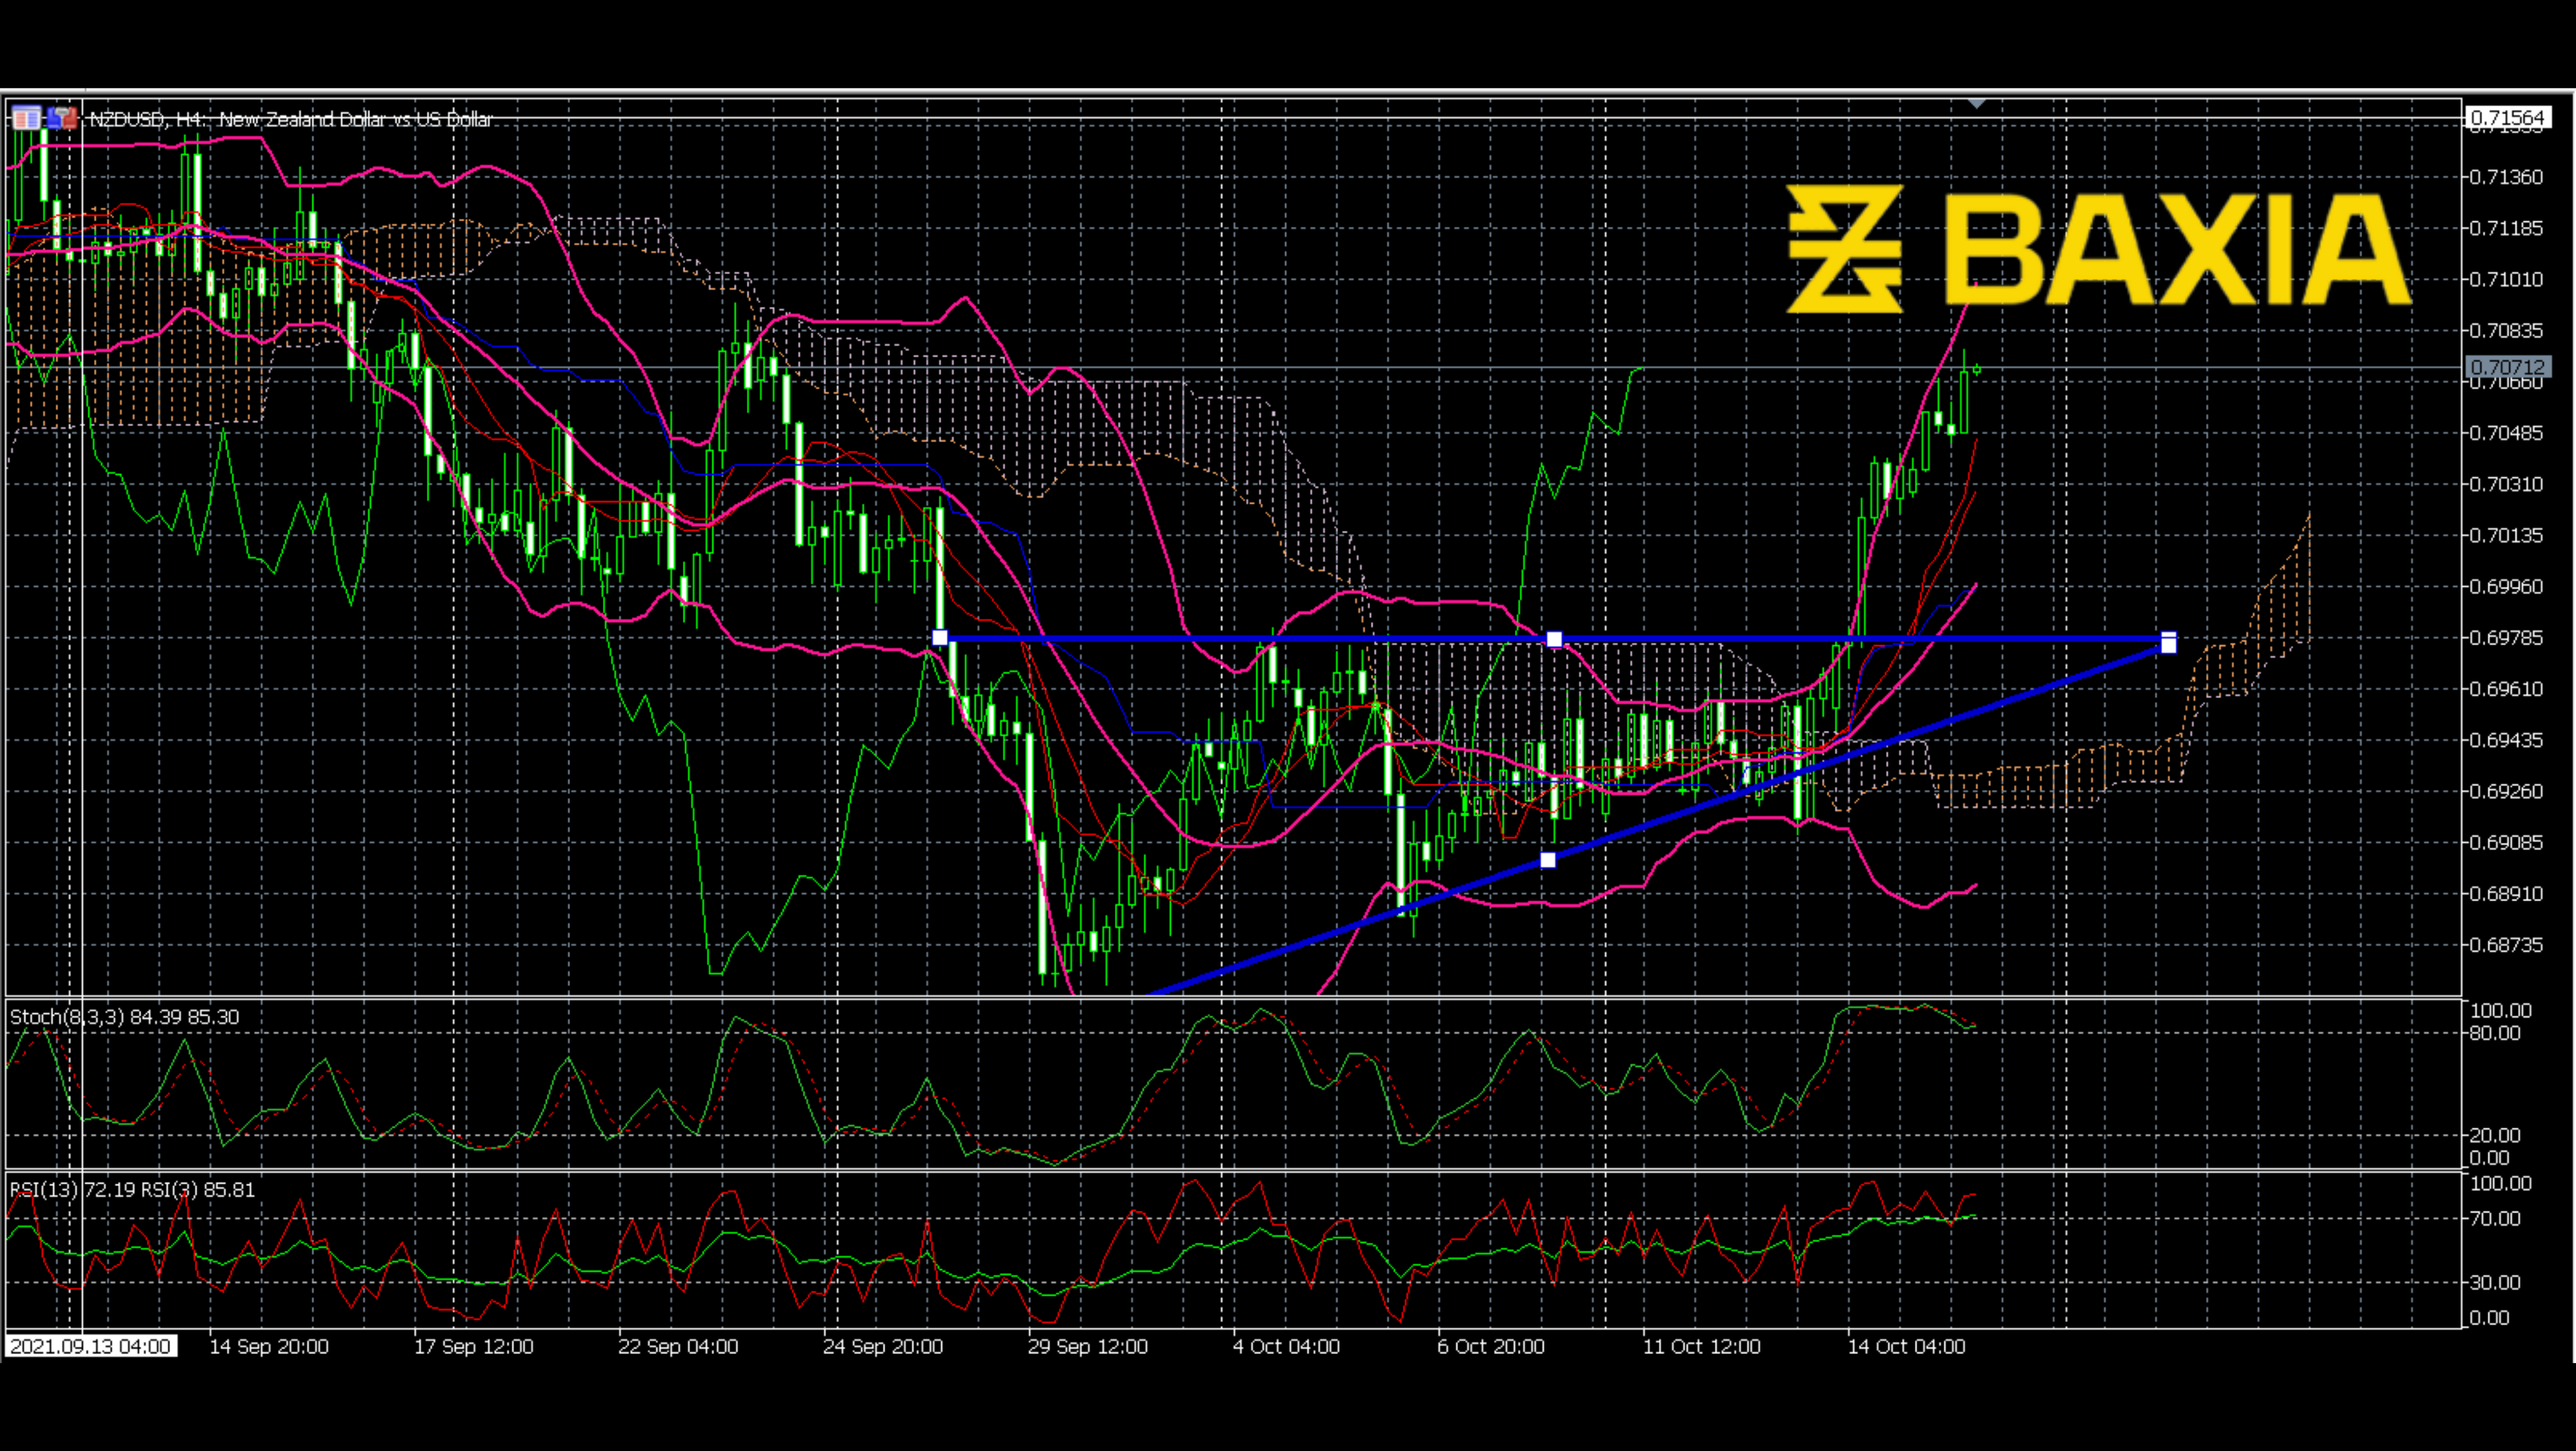Screen dimensions: 2576x1451
Task: Click the 4 Oct 04:00 time axis label
Action: (x=1286, y=1346)
